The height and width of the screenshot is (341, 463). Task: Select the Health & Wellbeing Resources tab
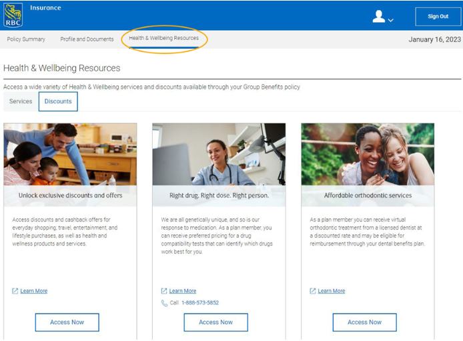(163, 39)
